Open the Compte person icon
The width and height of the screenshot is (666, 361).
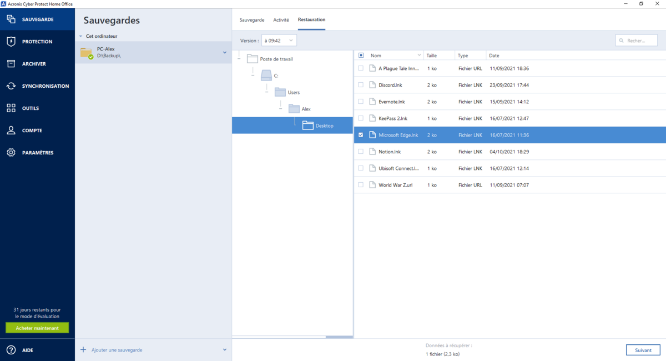[11, 131]
